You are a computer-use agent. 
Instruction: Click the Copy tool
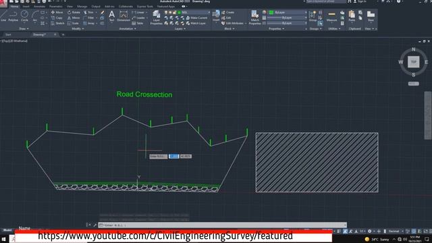point(57,18)
